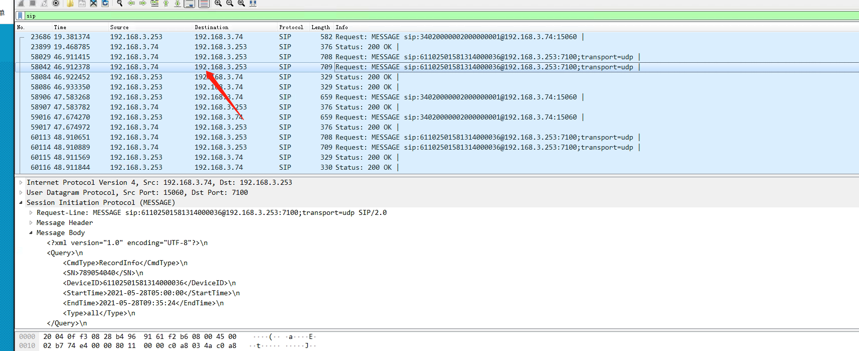Image resolution: width=859 pixels, height=351 pixels.
Task: Click the find packet magnifier icon
Action: pyautogui.click(x=120, y=3)
